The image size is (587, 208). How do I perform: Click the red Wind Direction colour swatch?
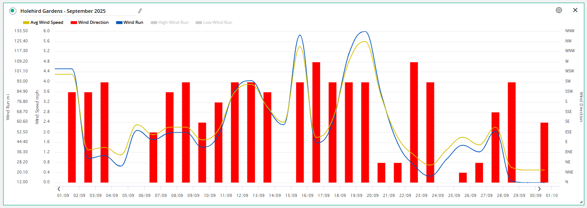[73, 23]
